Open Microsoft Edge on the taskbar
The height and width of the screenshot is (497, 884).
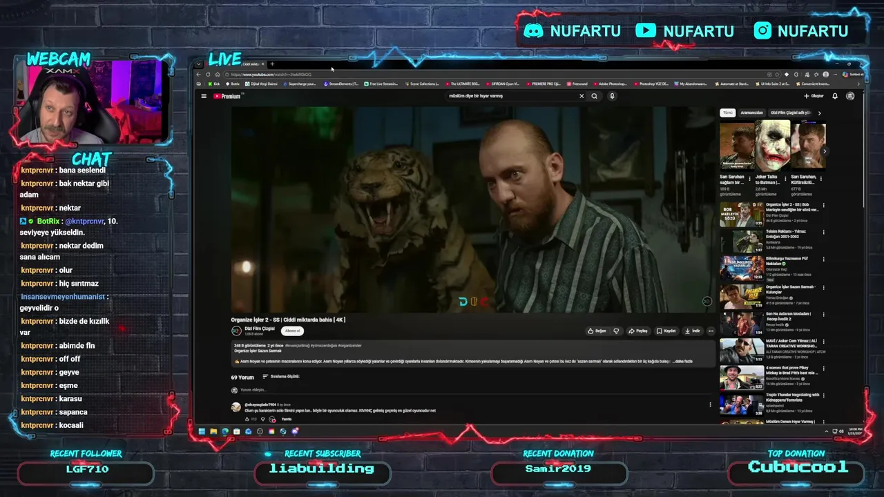click(x=225, y=431)
